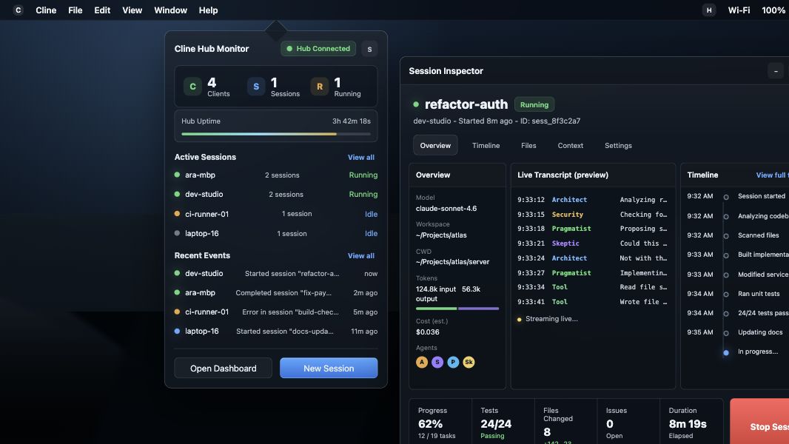
Task: Click the Cline C logo in menu bar
Action: [18, 10]
